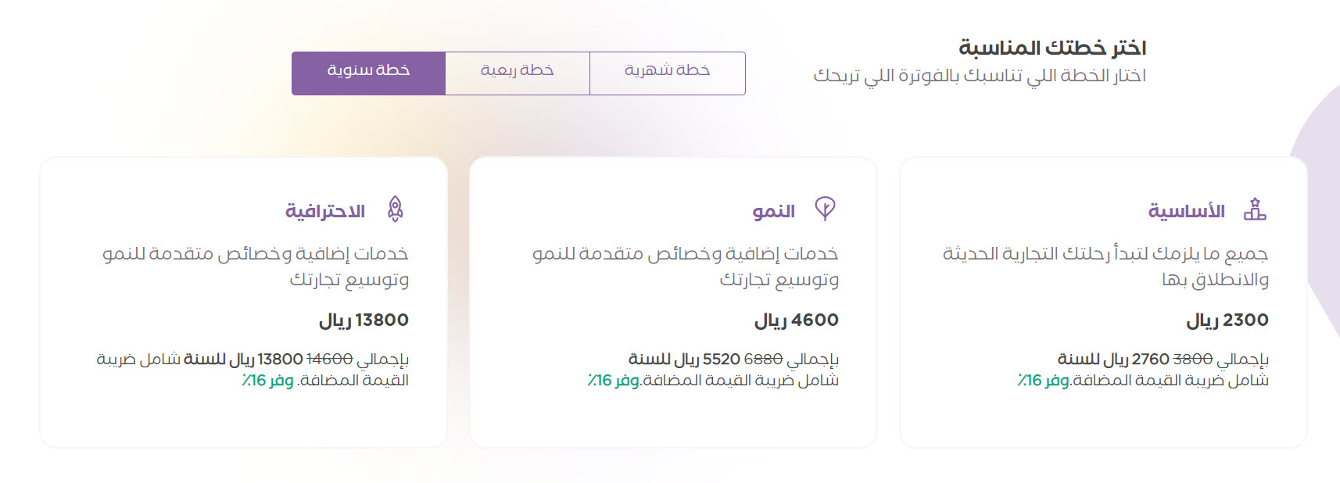The height and width of the screenshot is (483, 1340).
Task: Click the اختر خطتك المناسبة heading
Action: pos(1052,48)
